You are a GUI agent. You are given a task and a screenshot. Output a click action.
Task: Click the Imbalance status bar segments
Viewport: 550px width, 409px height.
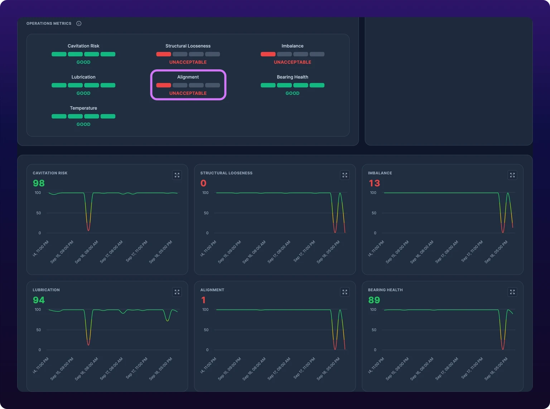point(293,54)
